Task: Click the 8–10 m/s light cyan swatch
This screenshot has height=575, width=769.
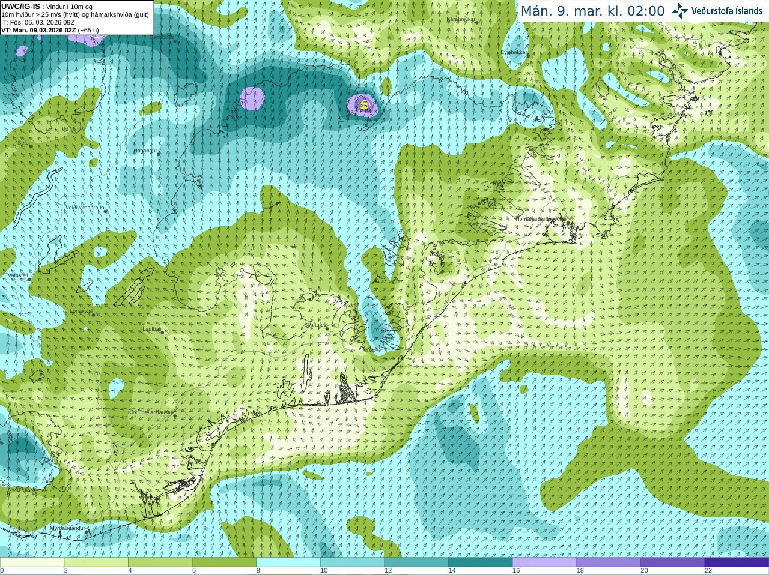Action: click(x=288, y=562)
